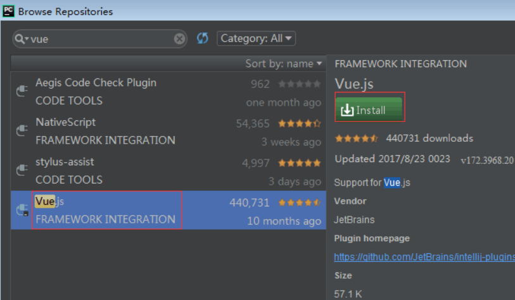Screen dimensions: 515x300
Task: Click CODE TOOLS under Aegis Code Check
Action: coord(69,101)
